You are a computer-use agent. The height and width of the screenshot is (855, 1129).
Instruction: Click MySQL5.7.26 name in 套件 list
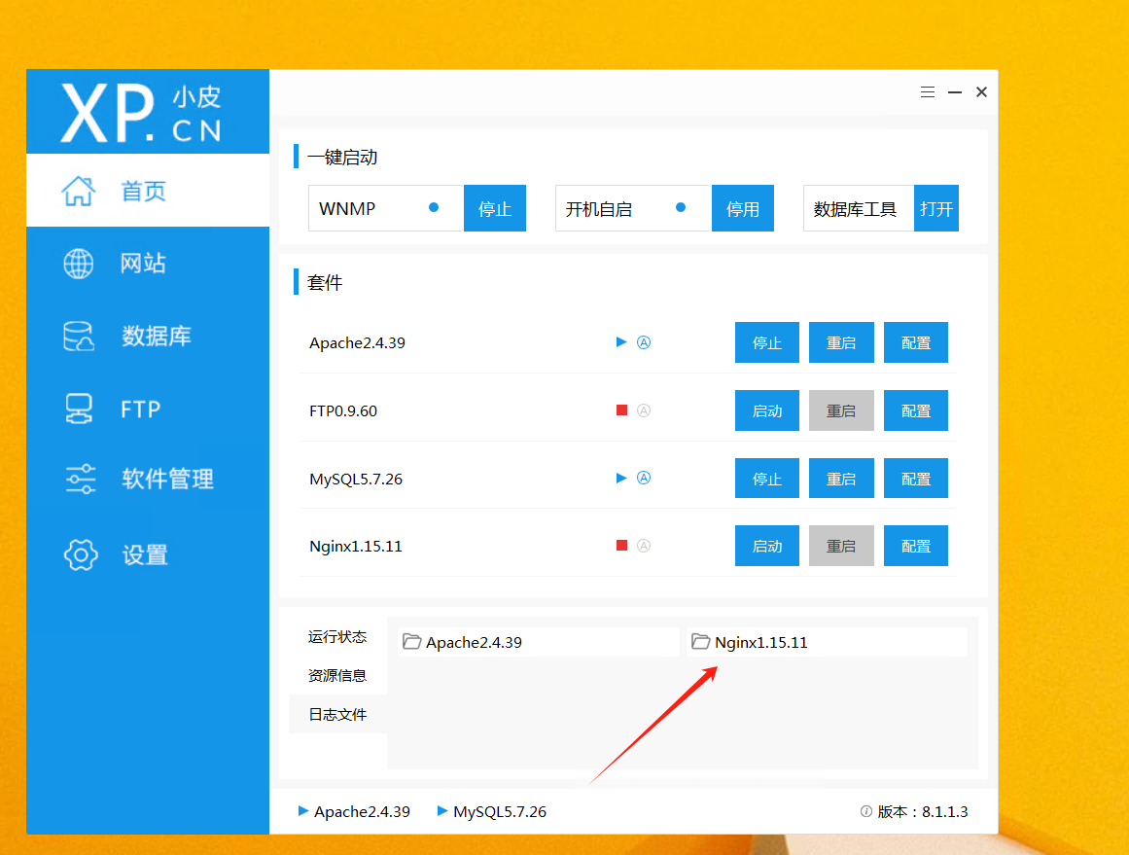tap(356, 479)
